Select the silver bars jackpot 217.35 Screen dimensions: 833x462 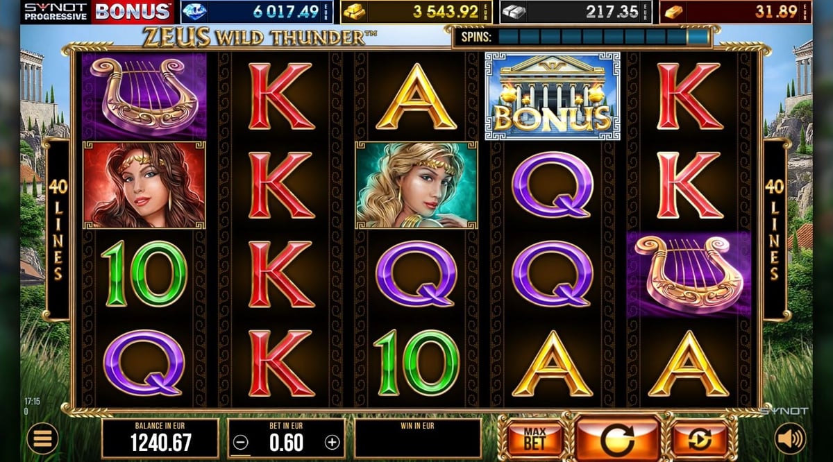coord(576,12)
